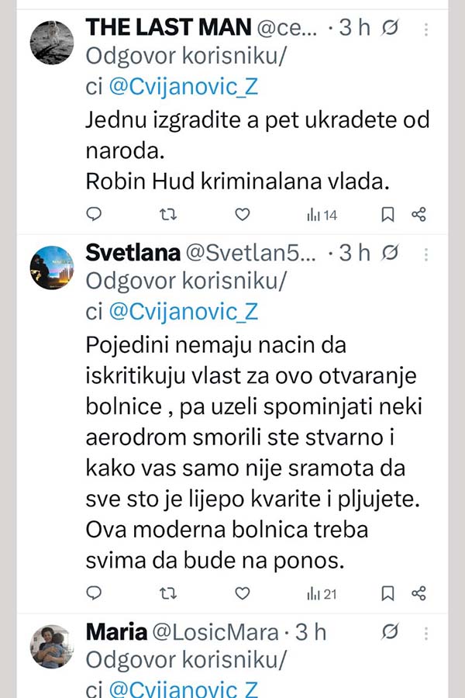Bookmark THE LAST MAN's tweet
Viewport: 465px width, 698px height.
point(387,214)
